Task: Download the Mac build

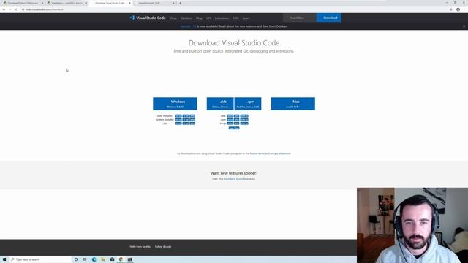Action: (292, 104)
